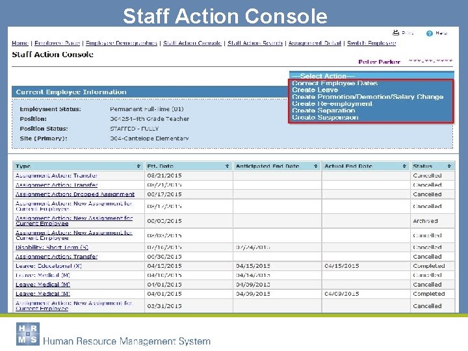Sort by Actual End Date arrows

[404, 166]
